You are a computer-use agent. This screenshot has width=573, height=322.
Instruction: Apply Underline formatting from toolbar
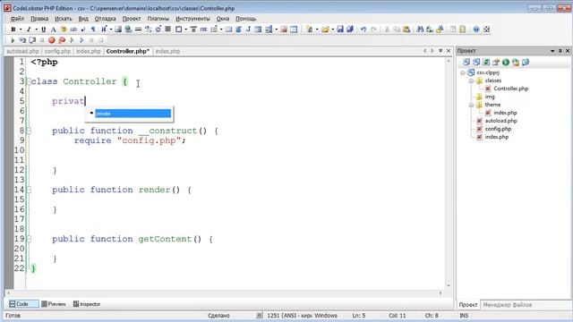[44, 30]
